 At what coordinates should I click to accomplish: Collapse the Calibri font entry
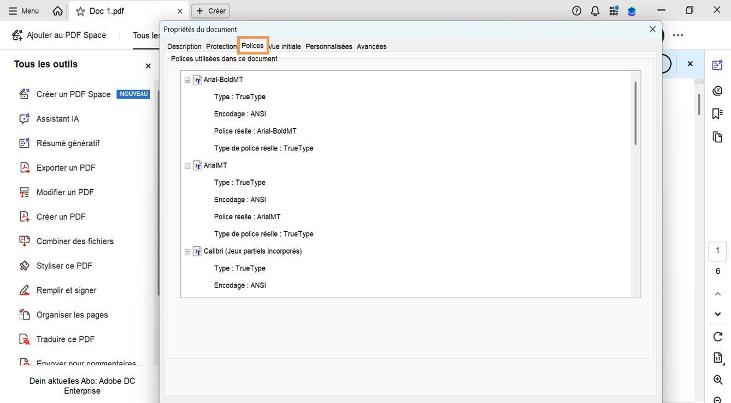click(187, 252)
